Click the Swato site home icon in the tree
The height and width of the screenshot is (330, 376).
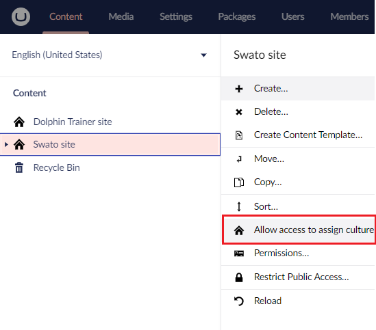coord(19,144)
